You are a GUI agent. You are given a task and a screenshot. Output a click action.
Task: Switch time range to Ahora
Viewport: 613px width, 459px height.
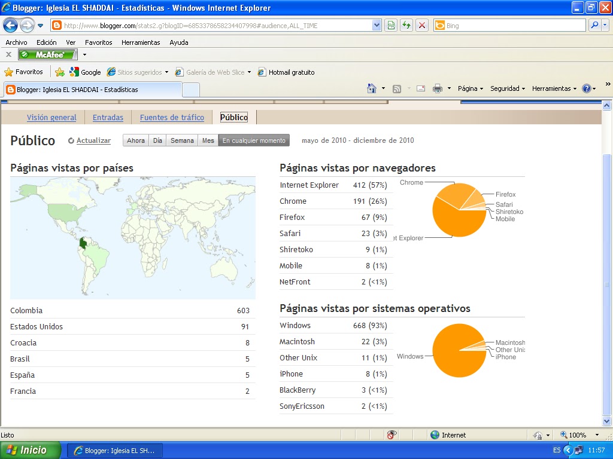point(136,140)
